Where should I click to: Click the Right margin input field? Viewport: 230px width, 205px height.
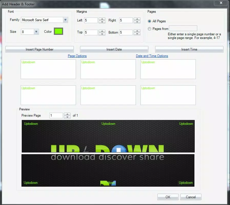[x=126, y=20]
